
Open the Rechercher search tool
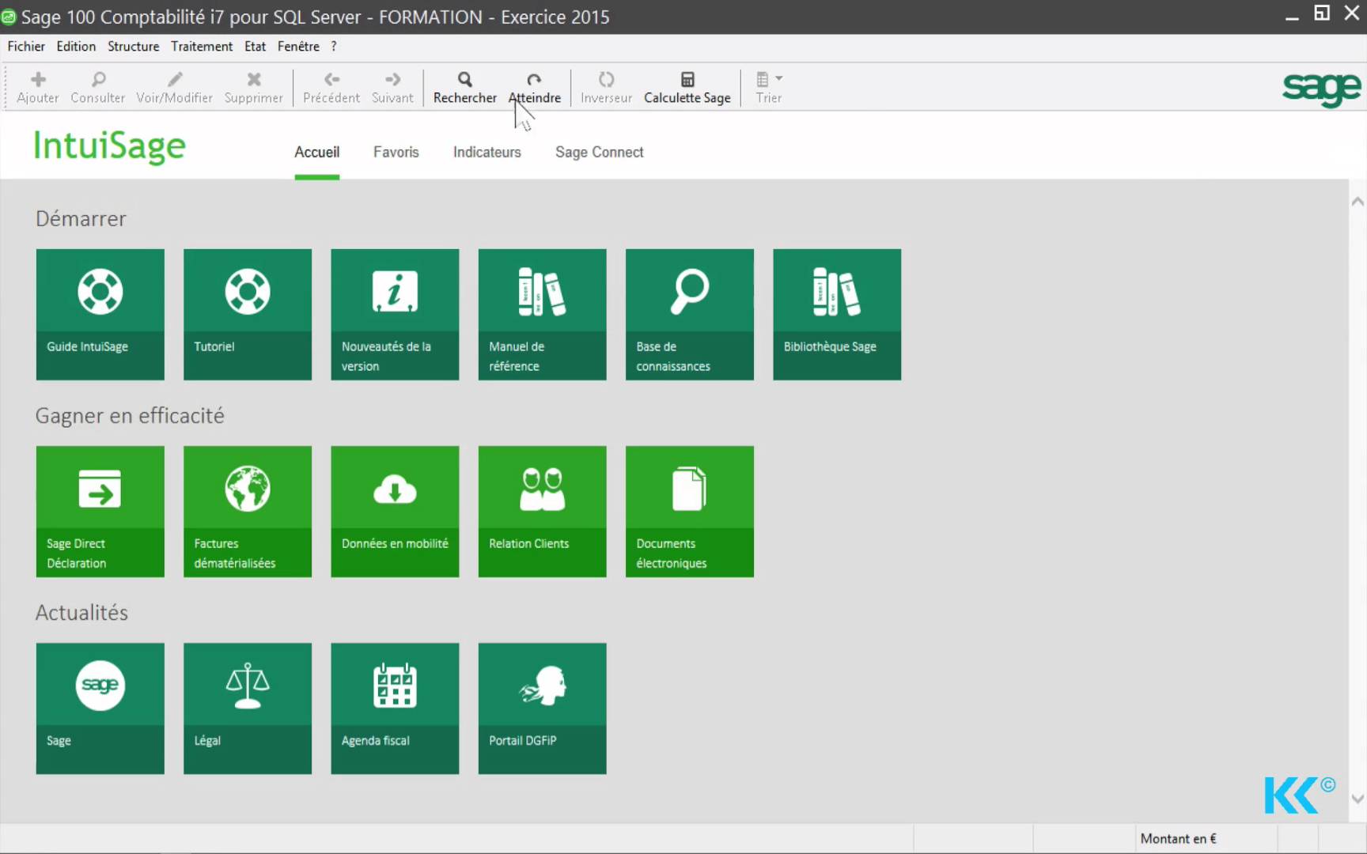pyautogui.click(x=465, y=87)
